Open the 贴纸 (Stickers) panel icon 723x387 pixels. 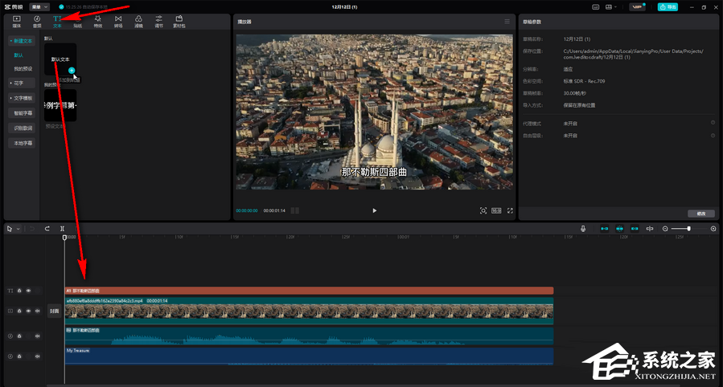77,21
